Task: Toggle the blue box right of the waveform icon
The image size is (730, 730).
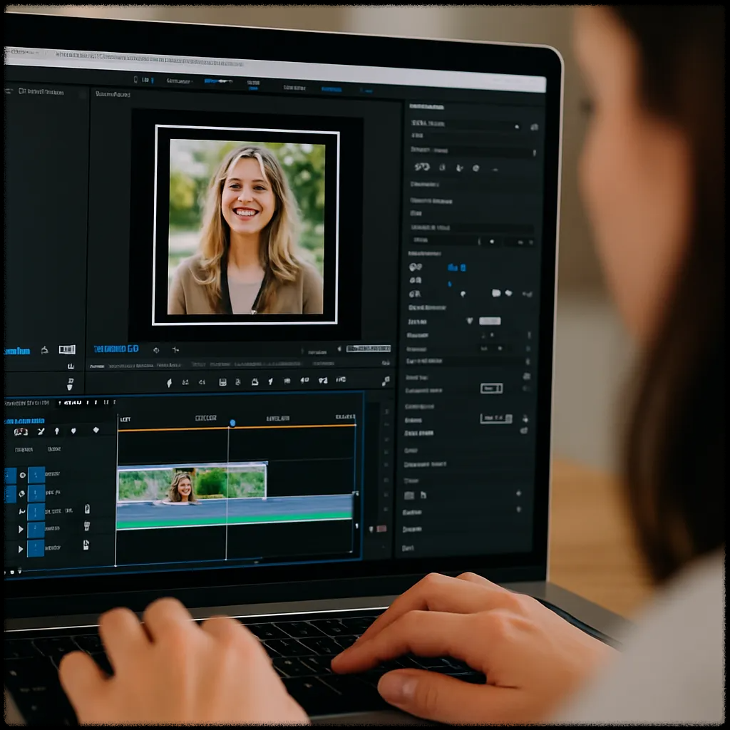Action: tap(36, 512)
